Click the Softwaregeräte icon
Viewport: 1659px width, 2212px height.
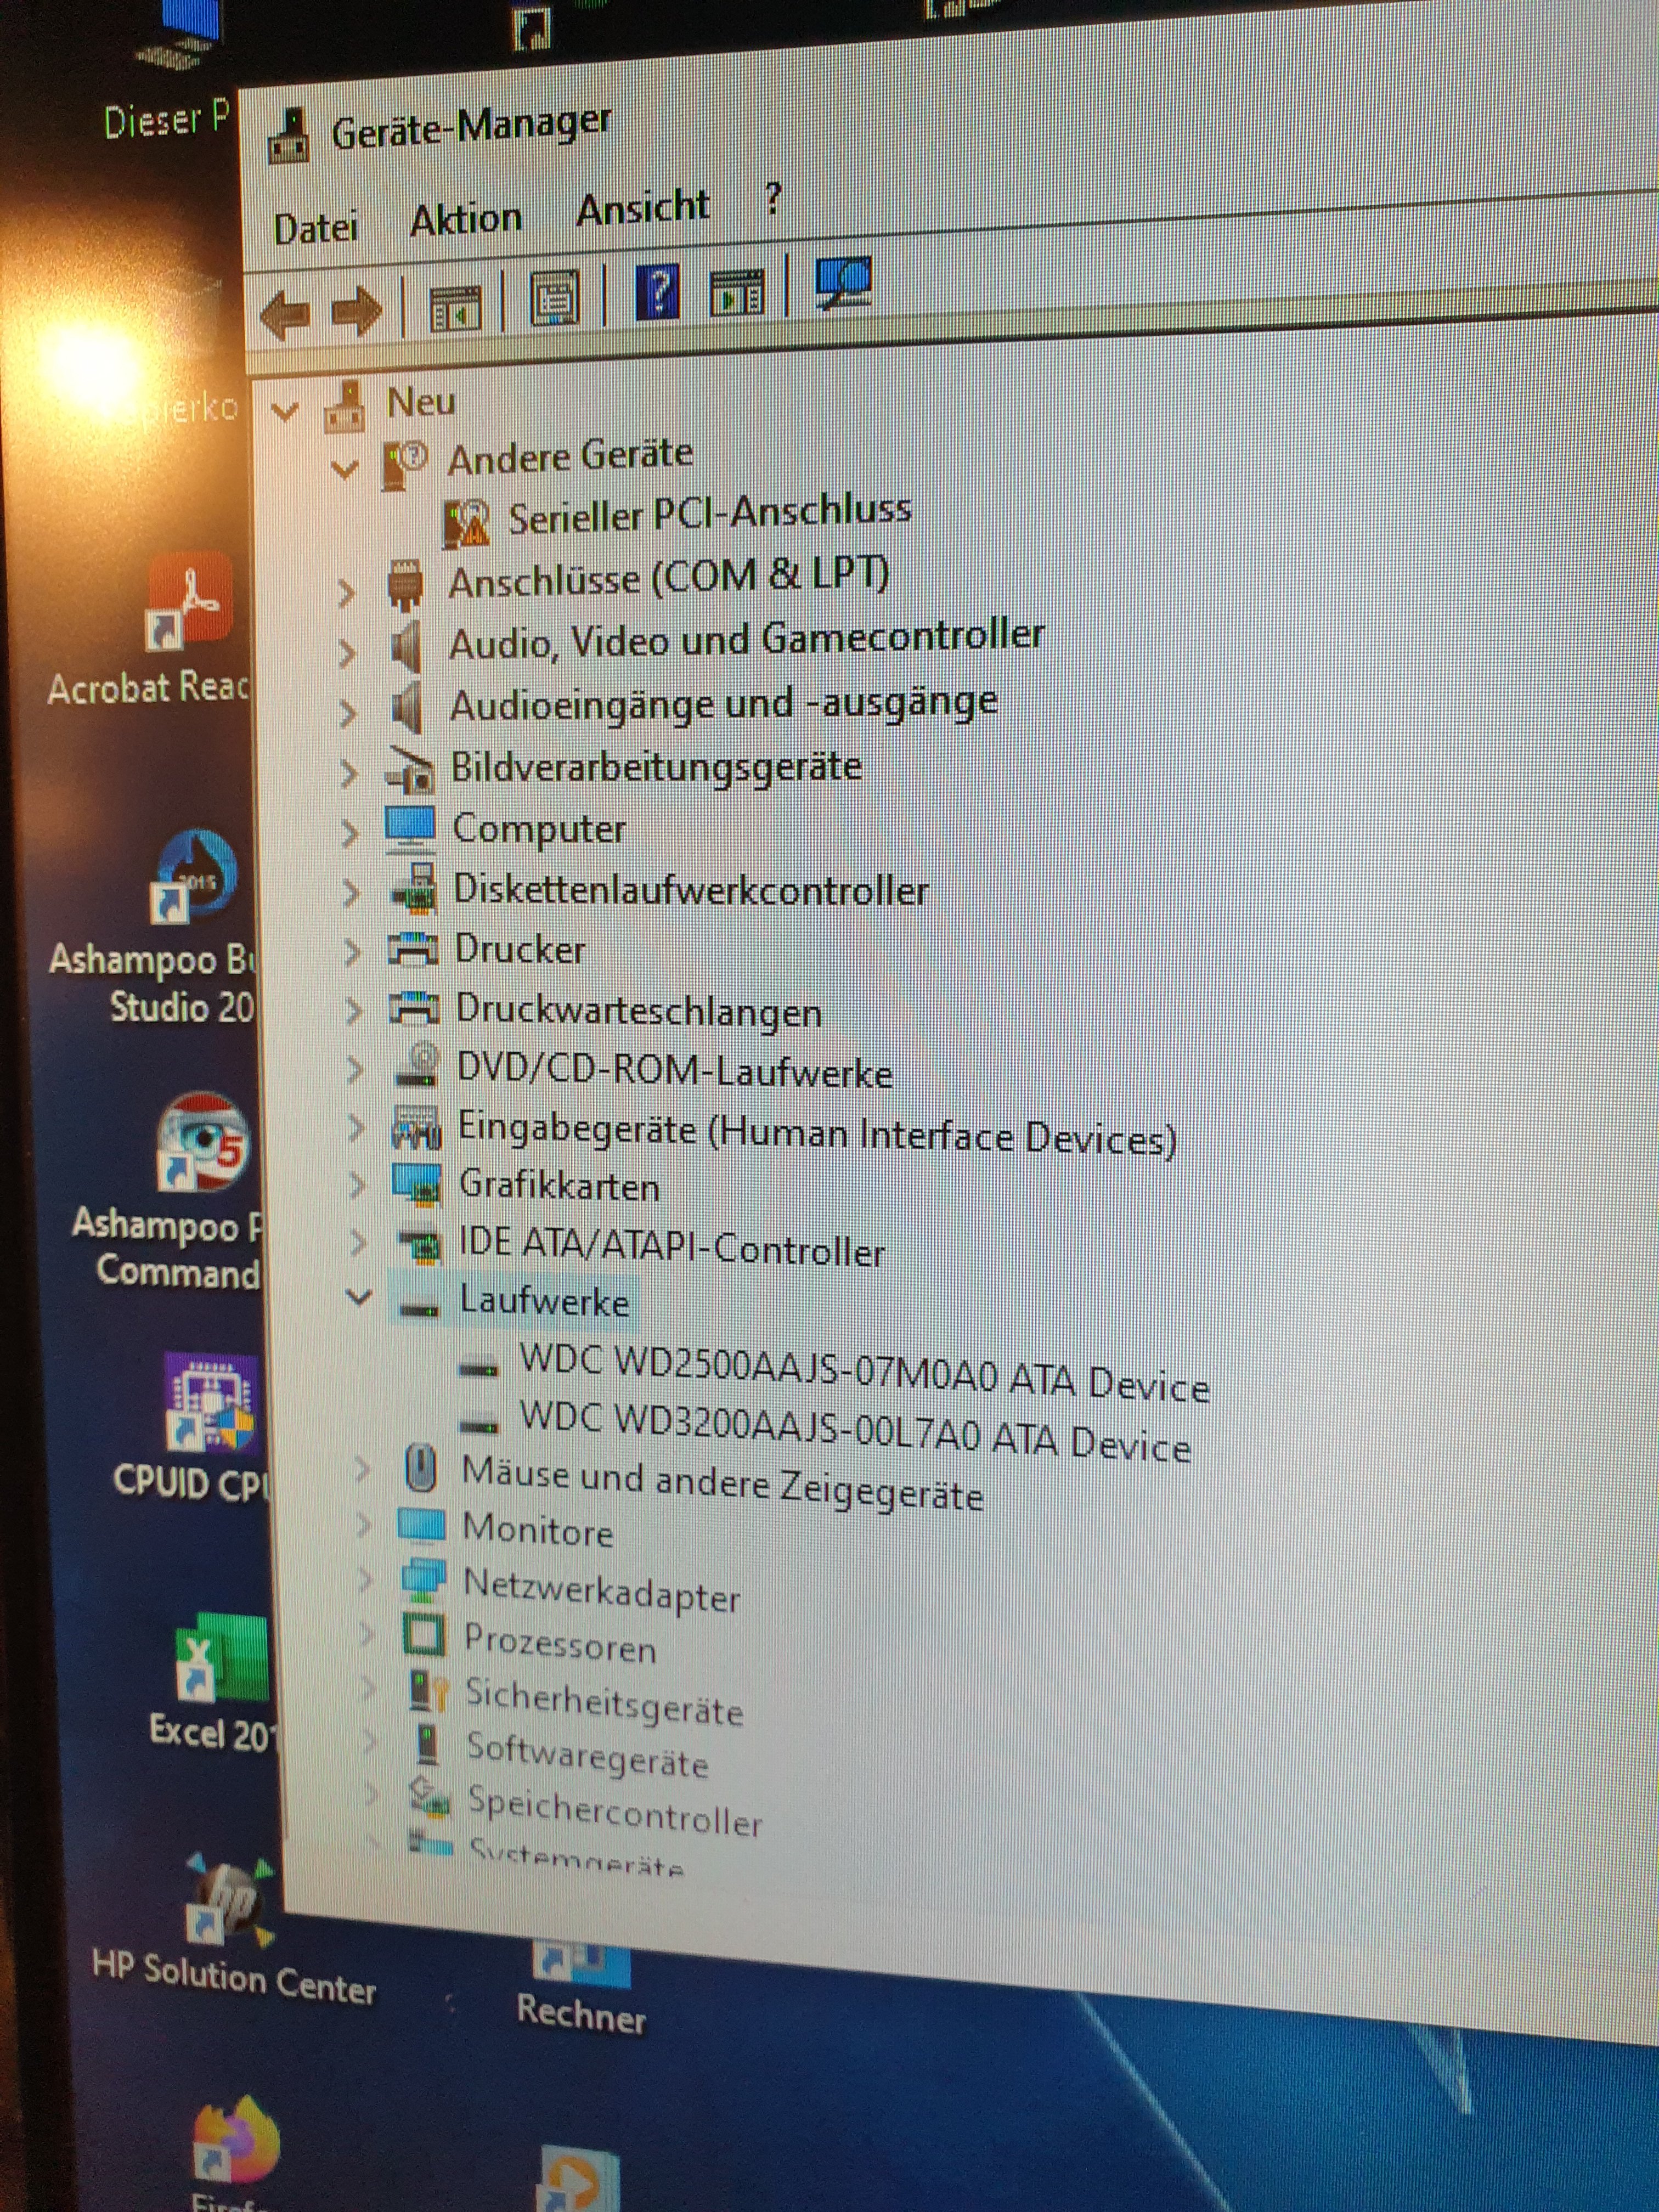tap(428, 1744)
